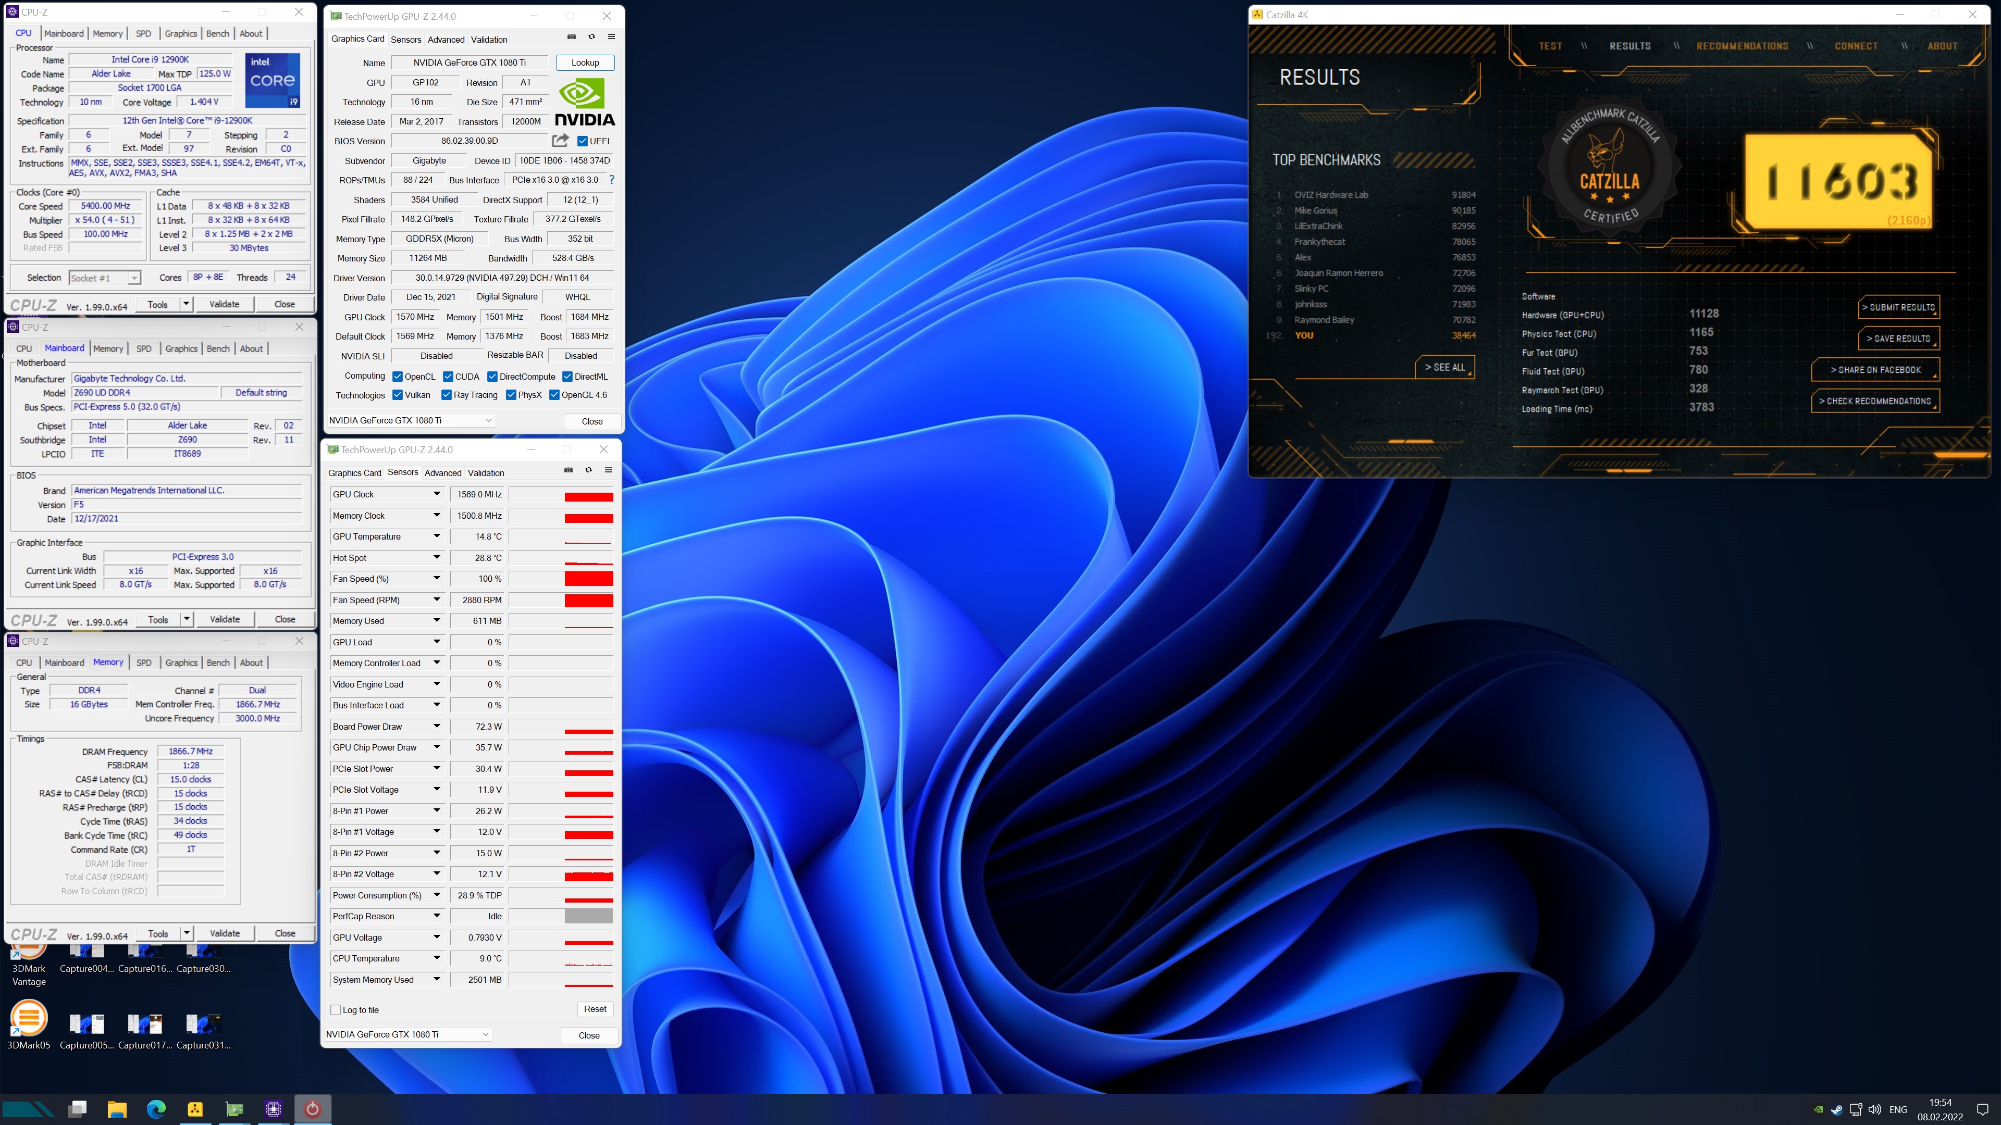Toggle the DirectCompute checkbox
Screen dimensions: 2001x1125
492,377
